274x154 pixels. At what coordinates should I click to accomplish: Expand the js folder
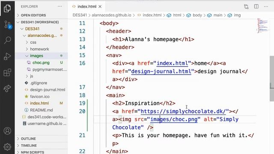(42, 76)
